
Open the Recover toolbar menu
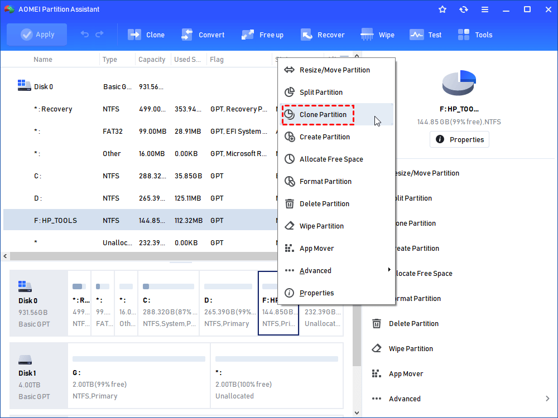(323, 35)
